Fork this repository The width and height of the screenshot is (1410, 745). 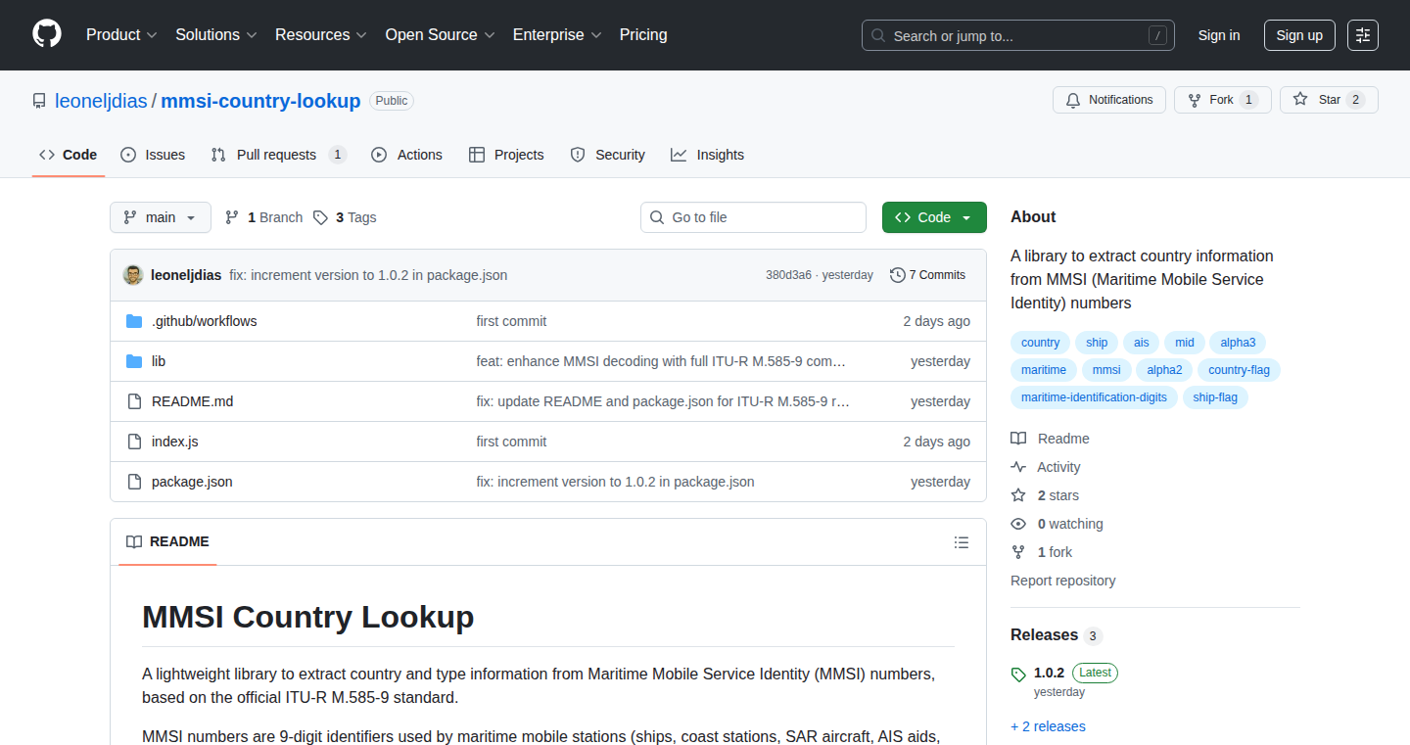pyautogui.click(x=1222, y=100)
